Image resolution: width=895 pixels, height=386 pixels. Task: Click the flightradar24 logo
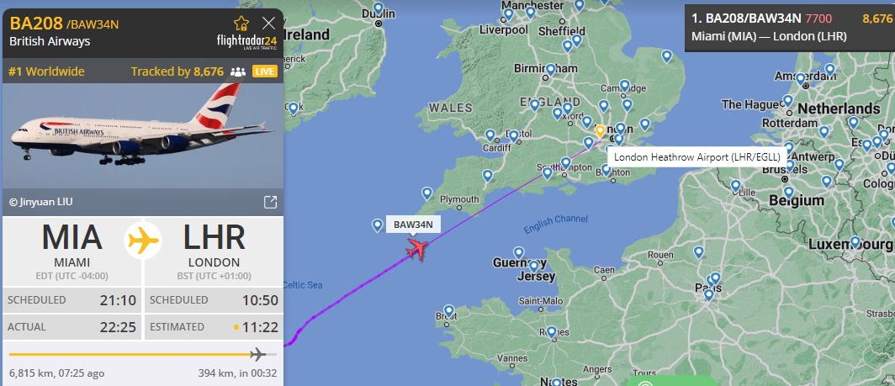pos(246,42)
